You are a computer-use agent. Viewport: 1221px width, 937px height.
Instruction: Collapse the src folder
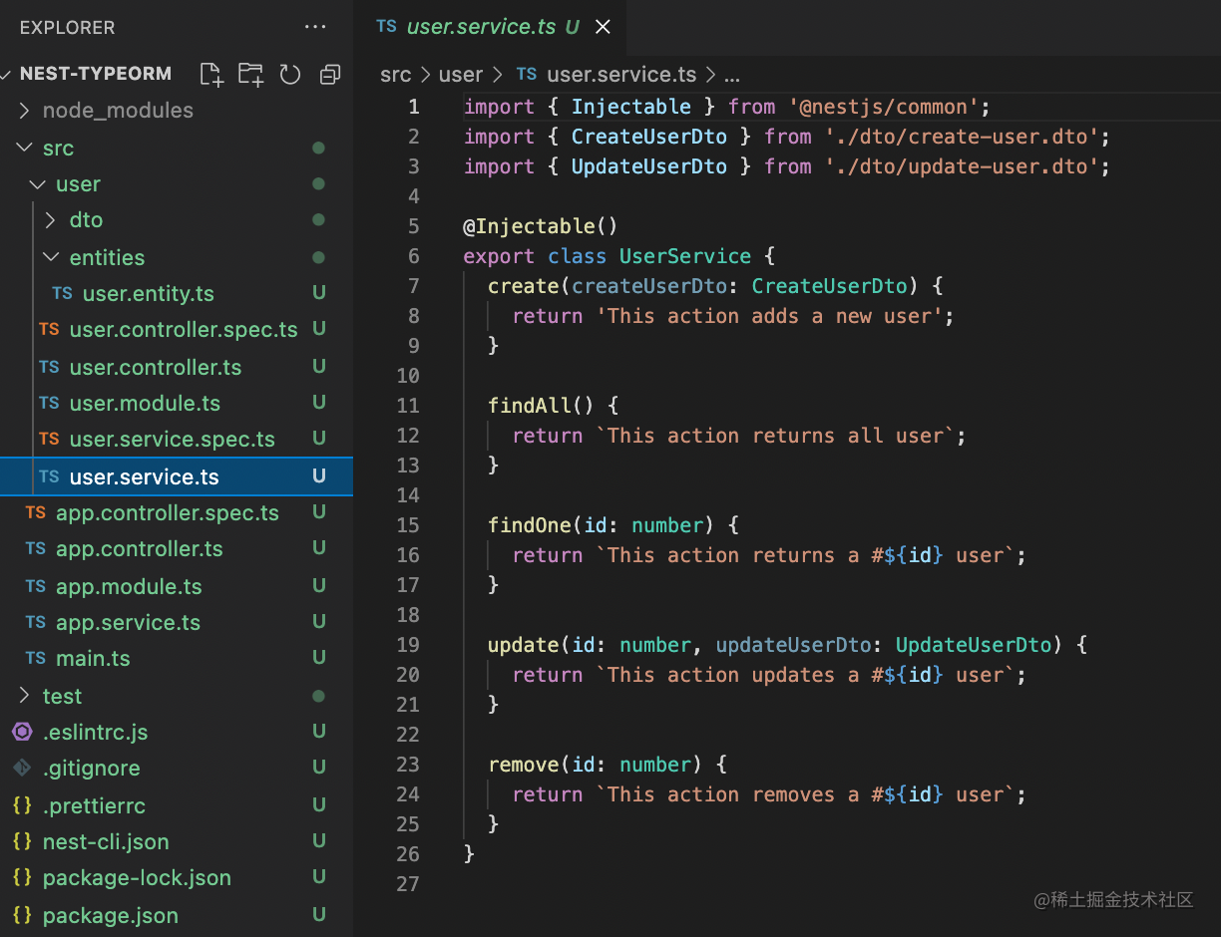[x=25, y=148]
